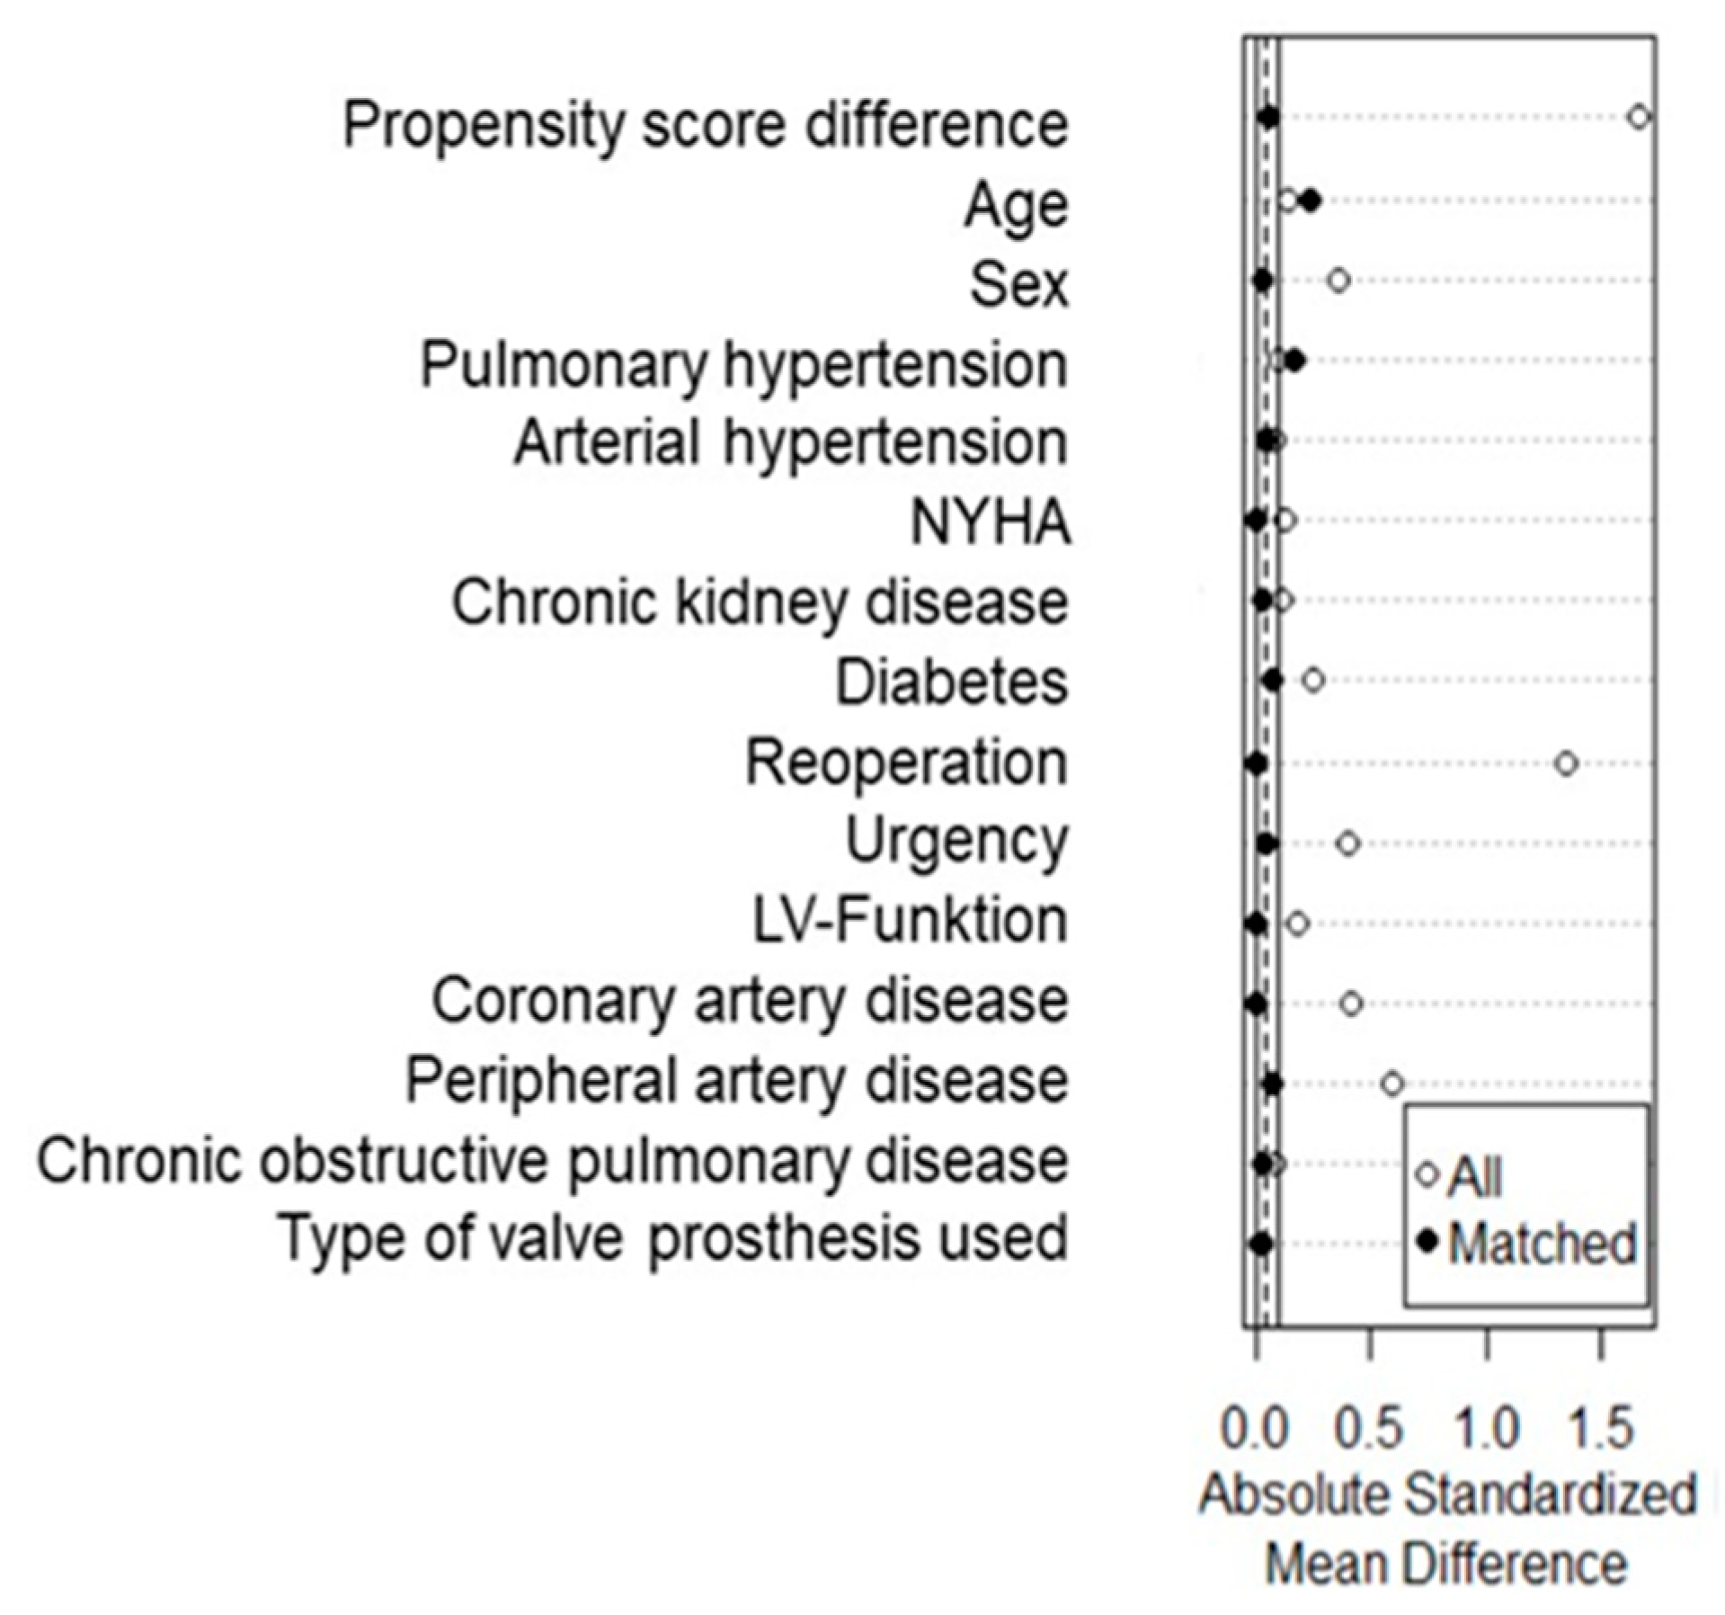Click the hollow circle beside All in the legend
Screen dimensions: 1725x1615
tap(1427, 1174)
